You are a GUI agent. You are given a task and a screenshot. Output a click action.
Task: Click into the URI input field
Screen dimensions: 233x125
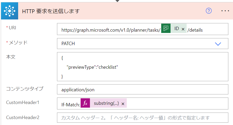point(143,29)
